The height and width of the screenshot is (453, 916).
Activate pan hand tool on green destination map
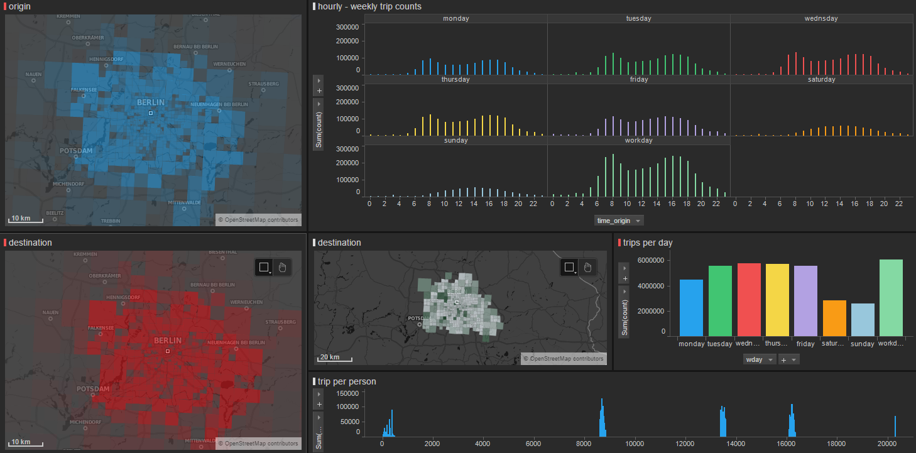point(587,267)
